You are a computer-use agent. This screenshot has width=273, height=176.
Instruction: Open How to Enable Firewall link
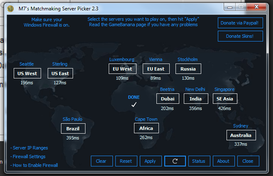coord(35,165)
